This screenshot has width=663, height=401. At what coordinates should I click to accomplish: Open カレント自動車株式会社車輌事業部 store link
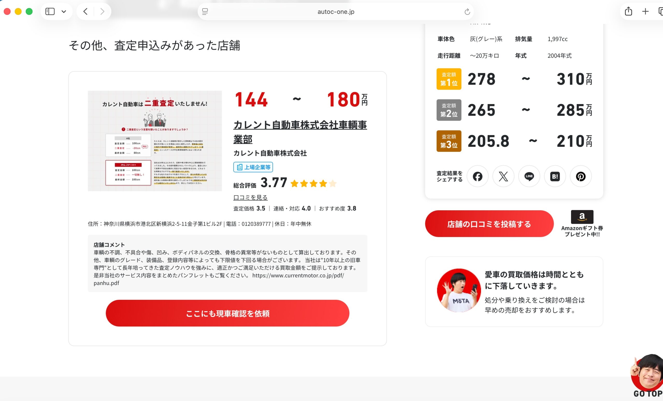[300, 132]
